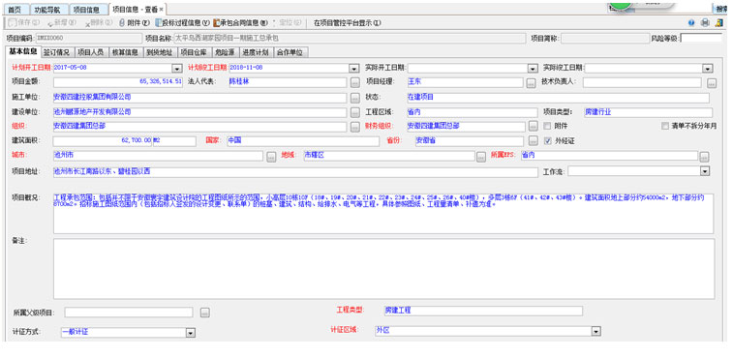Switch to the 首页 tab
733x358 pixels.
[15, 10]
